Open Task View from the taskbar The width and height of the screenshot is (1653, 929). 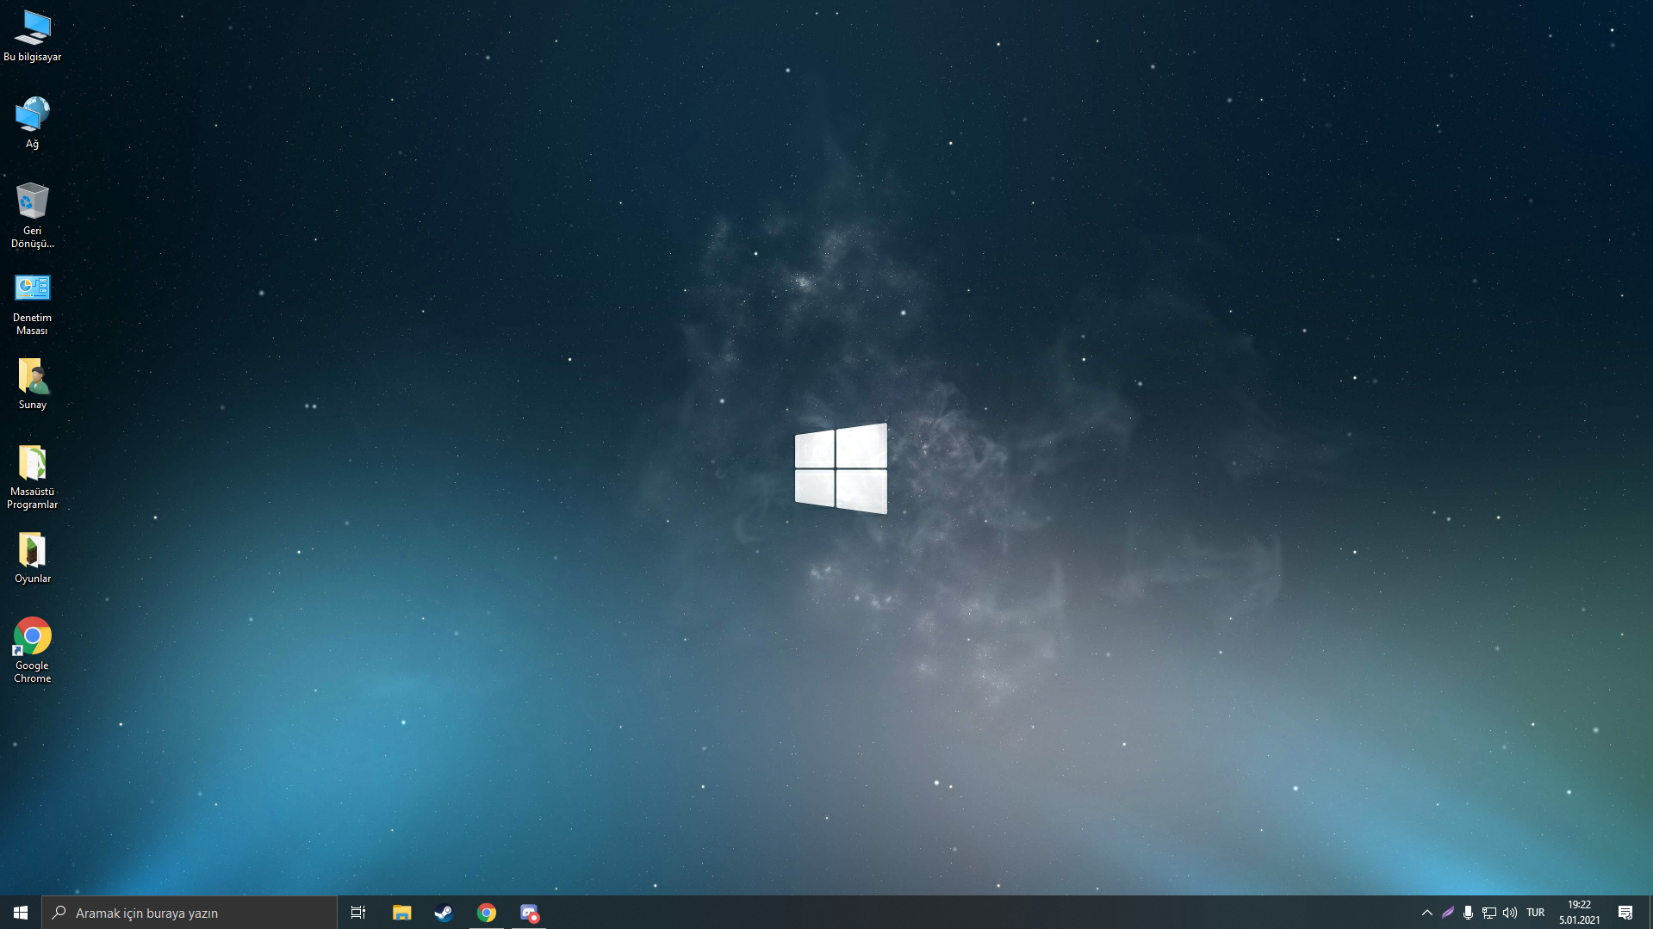[358, 913]
